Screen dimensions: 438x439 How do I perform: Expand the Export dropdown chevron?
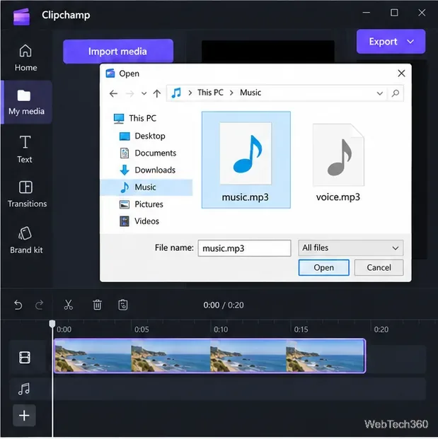click(410, 42)
